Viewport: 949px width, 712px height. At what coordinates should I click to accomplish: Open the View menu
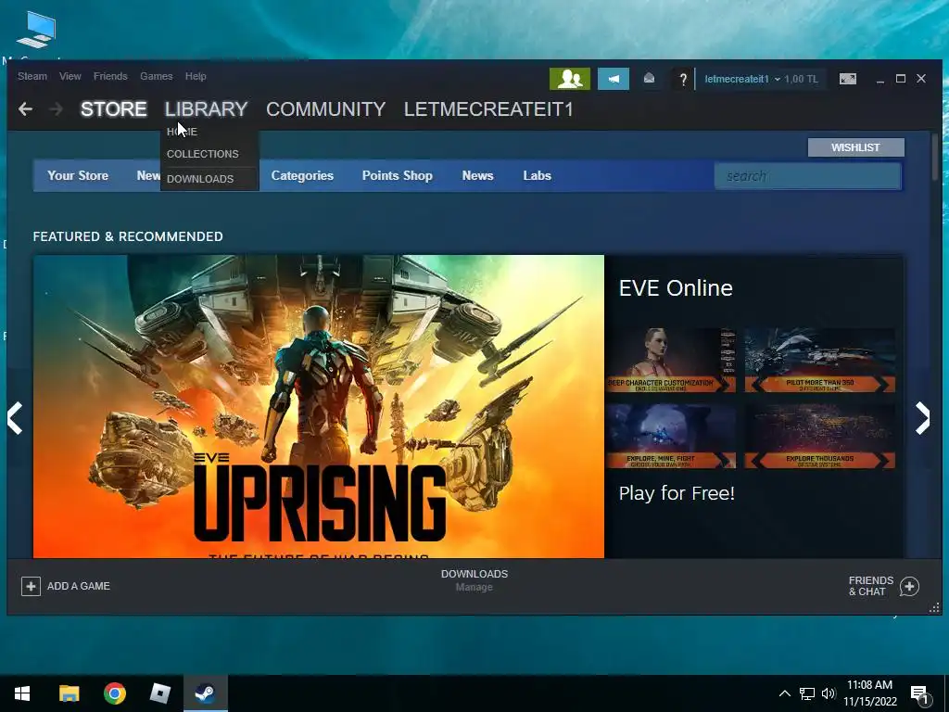(70, 76)
